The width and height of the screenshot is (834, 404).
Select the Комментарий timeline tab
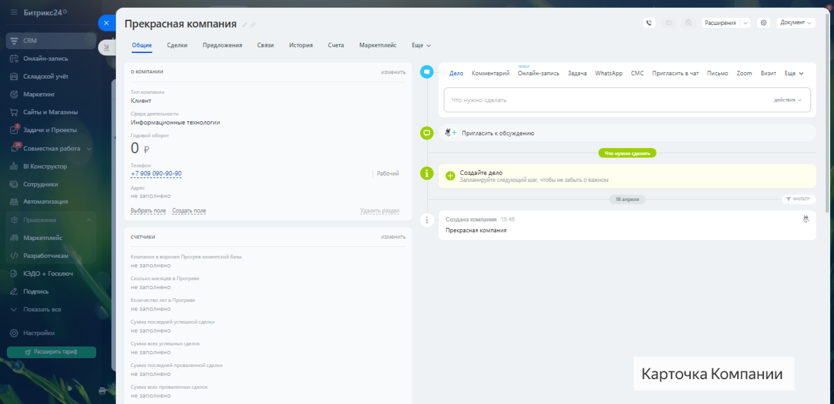point(490,73)
